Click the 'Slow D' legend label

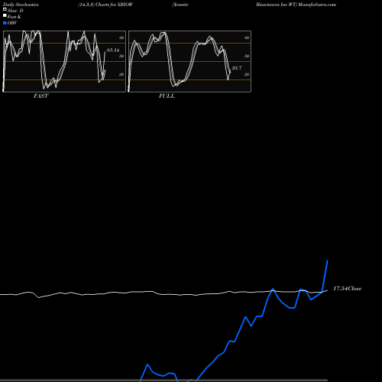point(15,11)
